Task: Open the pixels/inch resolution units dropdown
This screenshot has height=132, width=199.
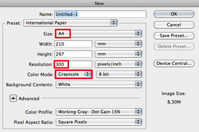Action: point(118,64)
